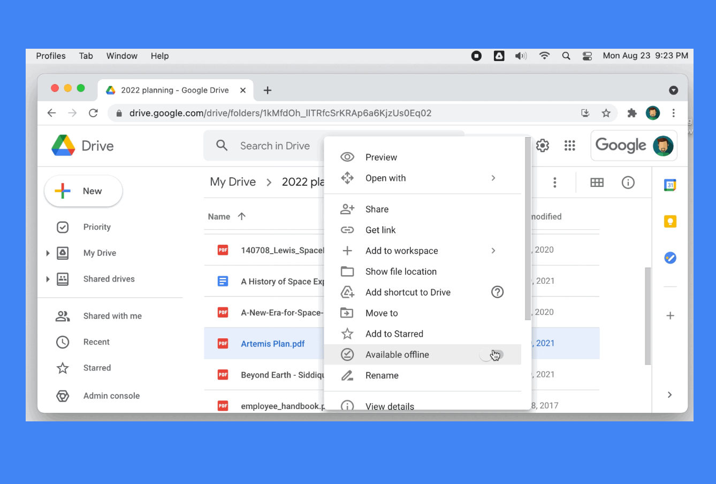Expand the Shared drives tree arrow
The height and width of the screenshot is (484, 716).
coord(48,279)
